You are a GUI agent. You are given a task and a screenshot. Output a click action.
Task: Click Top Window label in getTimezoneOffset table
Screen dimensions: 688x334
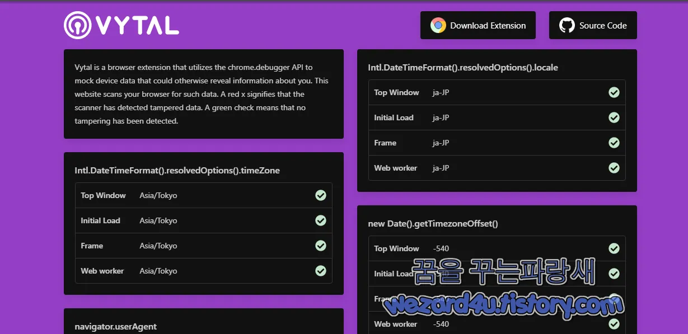[x=396, y=248]
